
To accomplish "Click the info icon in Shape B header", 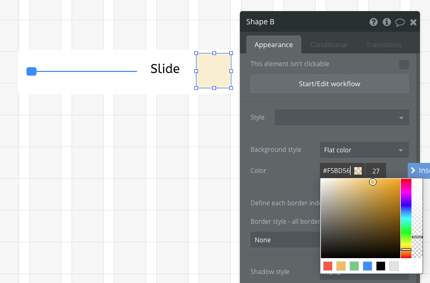I will (387, 22).
